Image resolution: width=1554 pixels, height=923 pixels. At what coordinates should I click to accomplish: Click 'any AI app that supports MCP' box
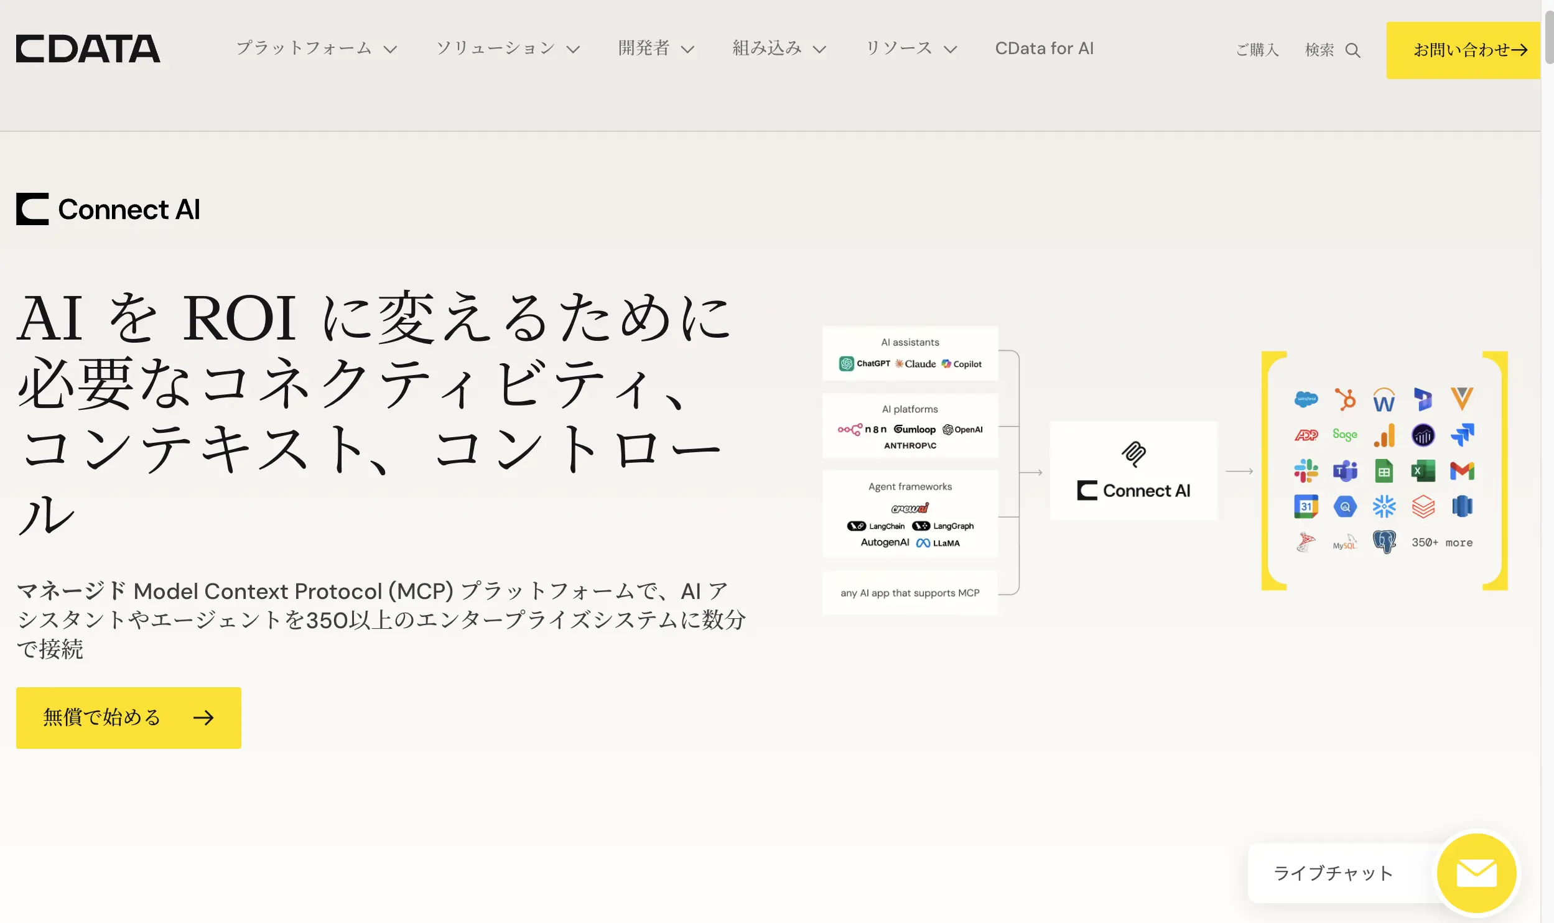coord(910,593)
